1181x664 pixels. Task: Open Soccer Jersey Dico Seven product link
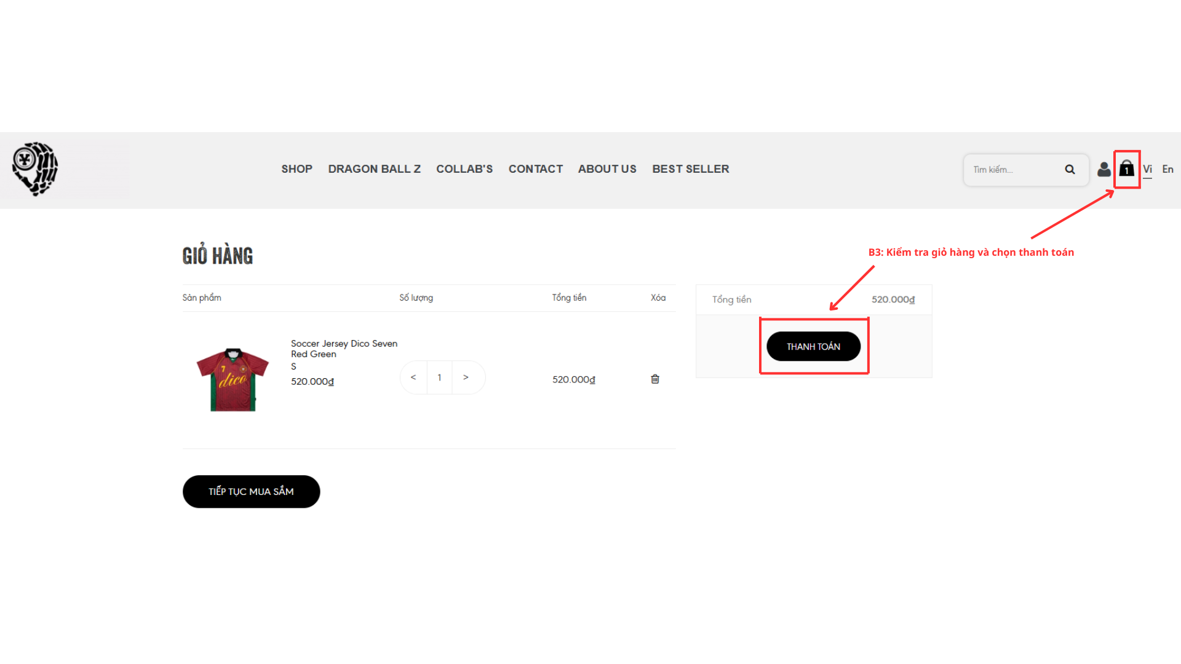(344, 349)
